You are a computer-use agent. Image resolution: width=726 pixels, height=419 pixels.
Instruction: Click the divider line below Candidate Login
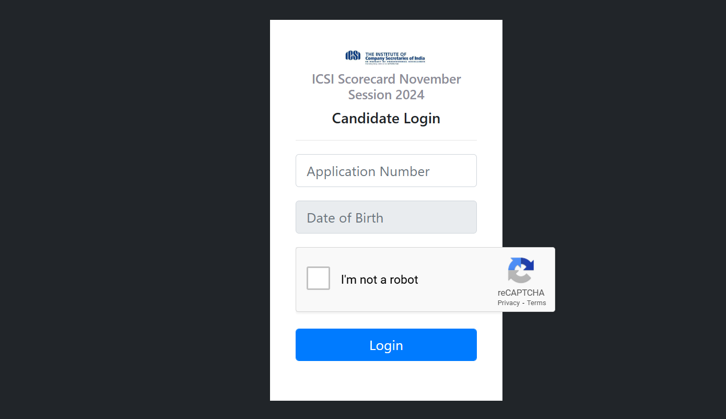(386, 141)
